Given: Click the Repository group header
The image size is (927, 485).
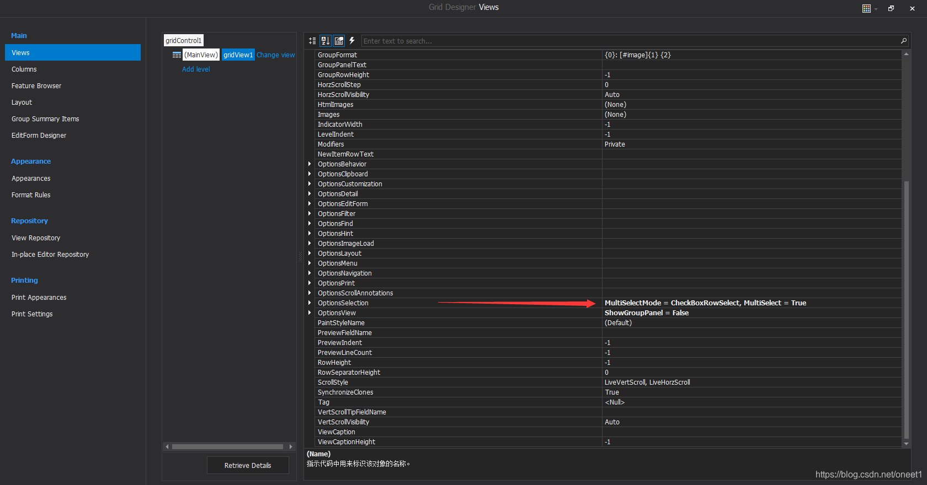Looking at the screenshot, I should click(29, 220).
